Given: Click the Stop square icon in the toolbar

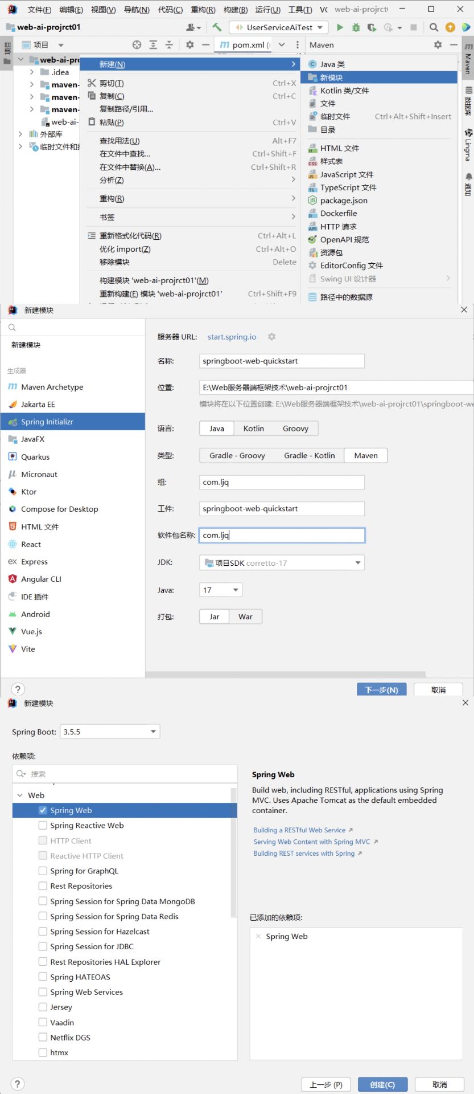Looking at the screenshot, I should [414, 27].
